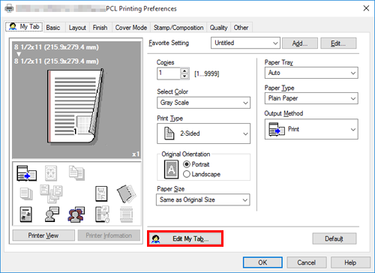Click the newsletter-style page layout icon
This screenshot has height=273, width=375.
click(x=26, y=214)
